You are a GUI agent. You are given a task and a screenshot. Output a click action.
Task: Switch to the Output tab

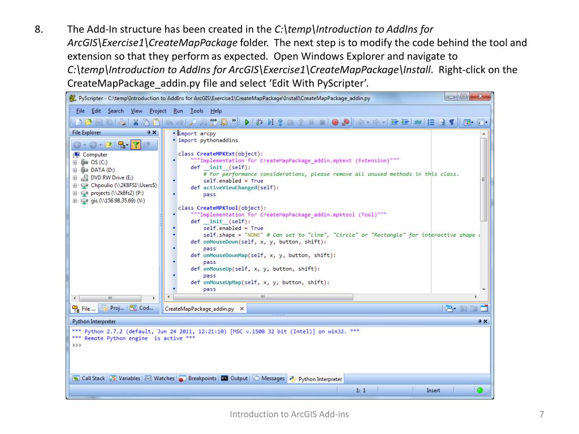click(235, 378)
